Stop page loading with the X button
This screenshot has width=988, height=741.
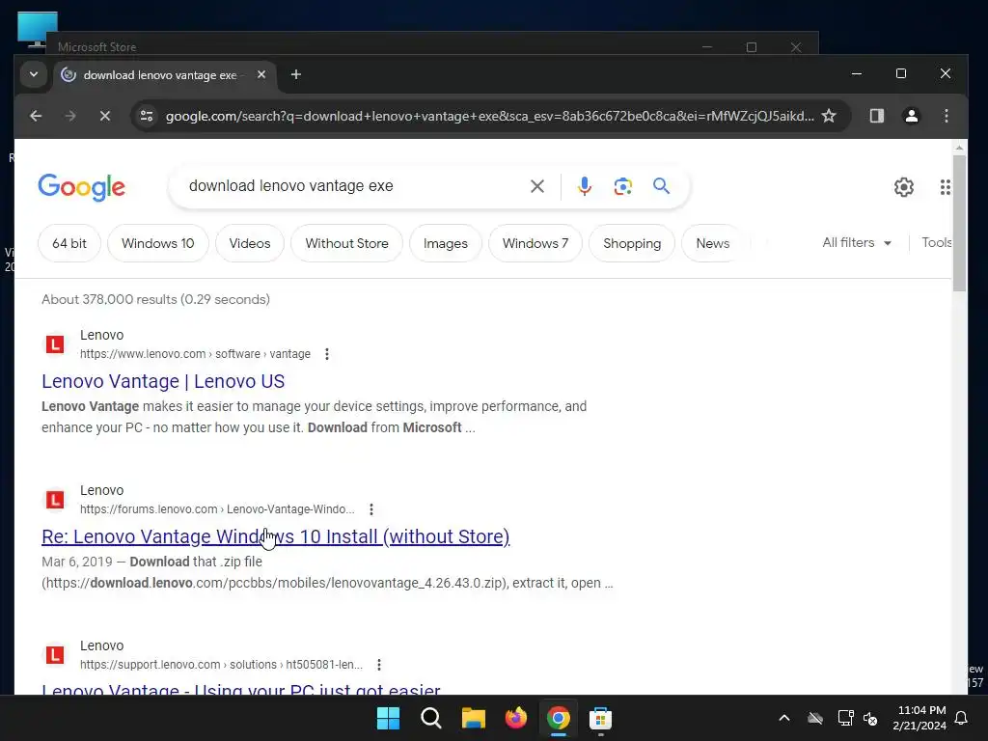[105, 116]
